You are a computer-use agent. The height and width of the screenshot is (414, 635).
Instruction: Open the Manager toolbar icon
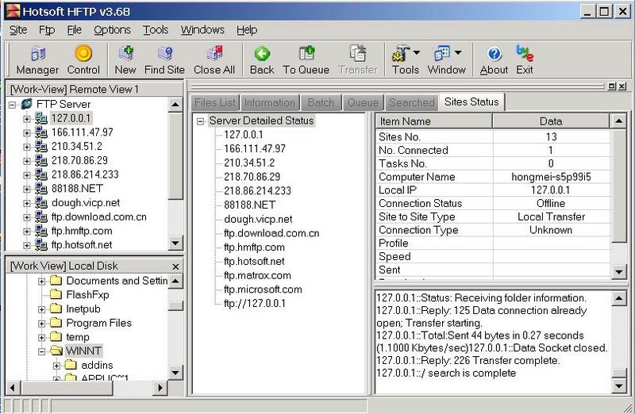tap(37, 54)
